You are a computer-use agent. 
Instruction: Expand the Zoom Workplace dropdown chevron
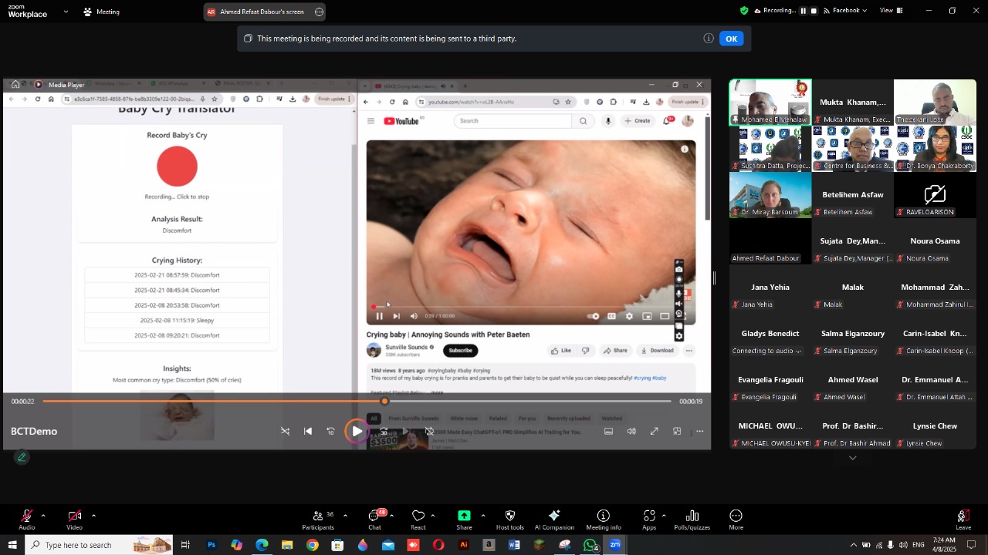[66, 12]
